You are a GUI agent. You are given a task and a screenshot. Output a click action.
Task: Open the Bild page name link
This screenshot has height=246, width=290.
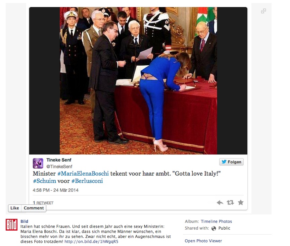coord(24,222)
